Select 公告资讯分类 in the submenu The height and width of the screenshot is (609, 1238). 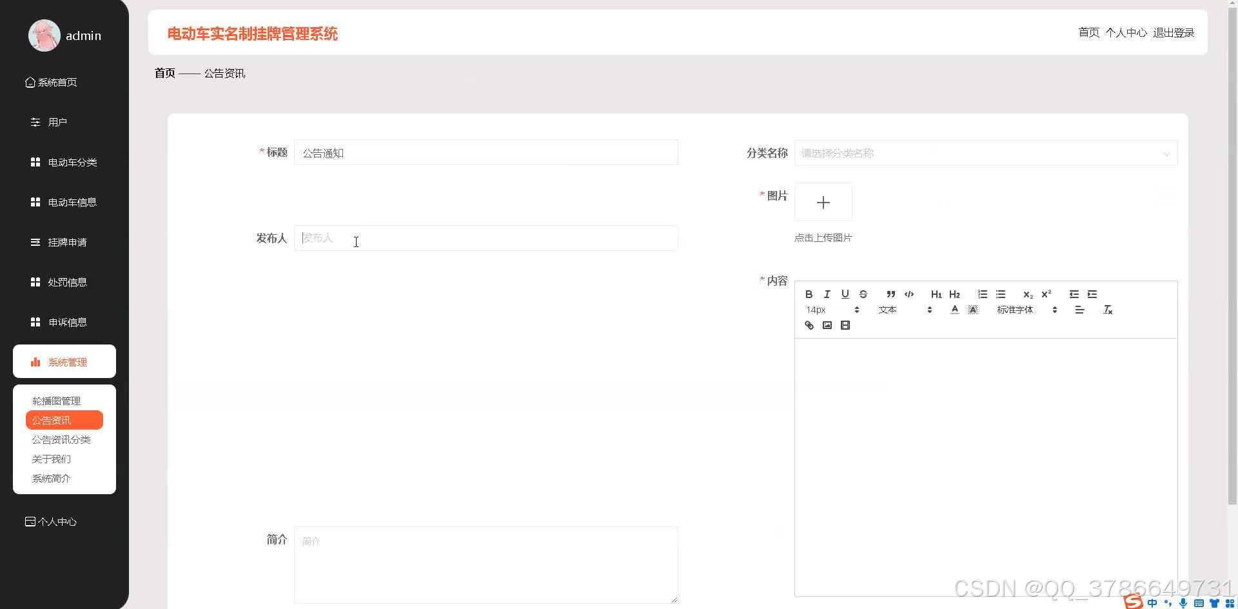pos(61,439)
